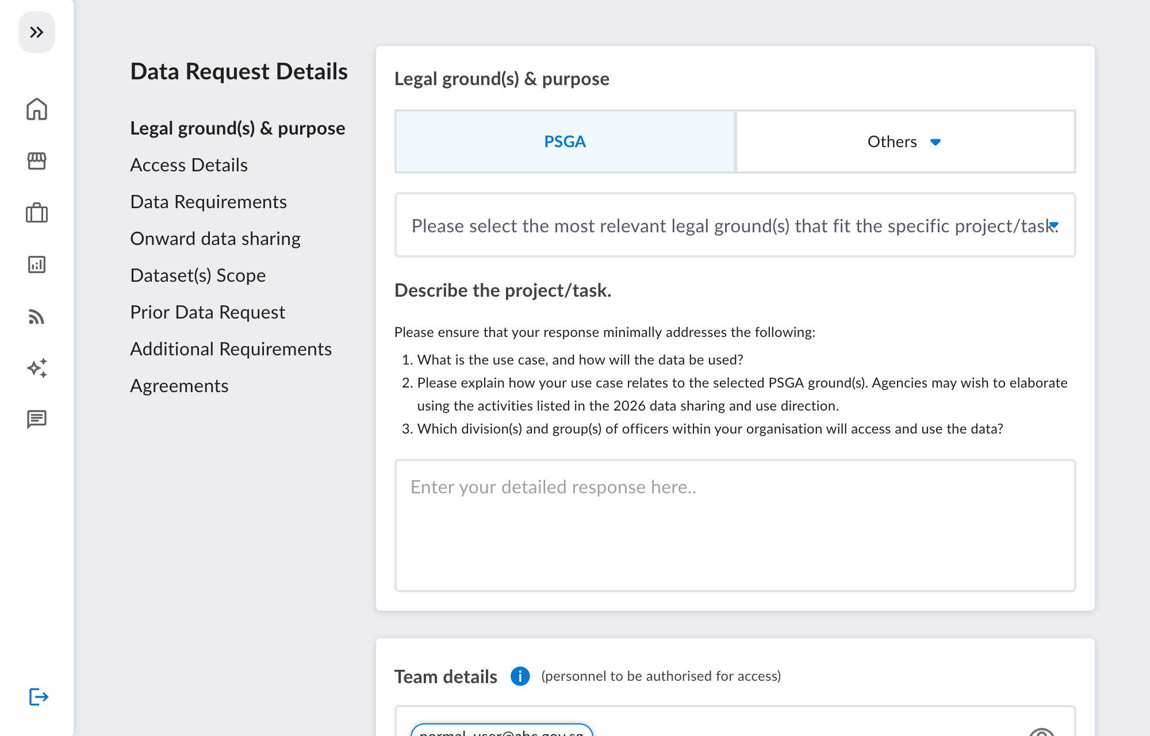This screenshot has width=1150, height=736.
Task: Open the chat messages icon
Action: pos(37,419)
